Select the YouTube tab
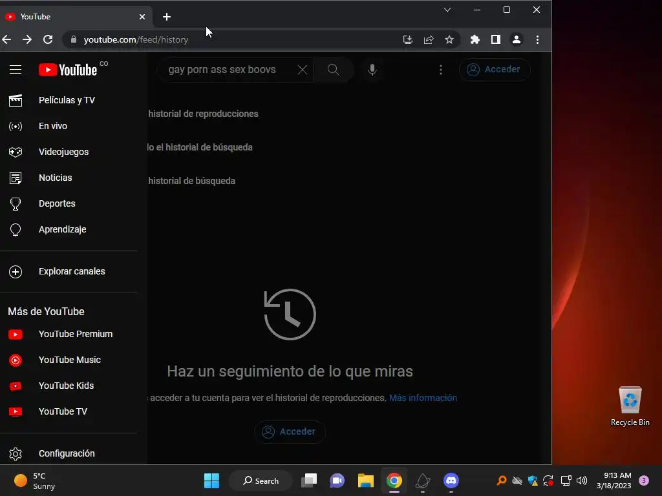This screenshot has height=496, width=662. 72,17
